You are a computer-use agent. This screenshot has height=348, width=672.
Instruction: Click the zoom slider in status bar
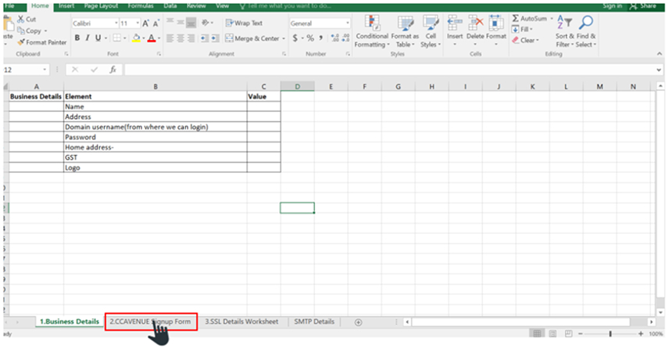coord(610,334)
